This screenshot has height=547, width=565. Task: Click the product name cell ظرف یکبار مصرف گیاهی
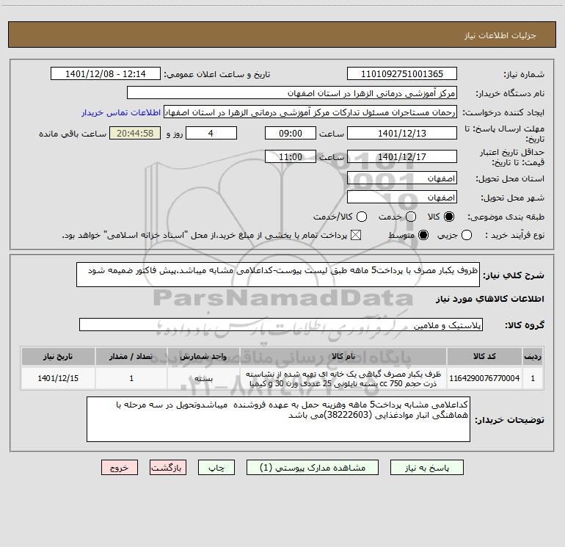(343, 378)
